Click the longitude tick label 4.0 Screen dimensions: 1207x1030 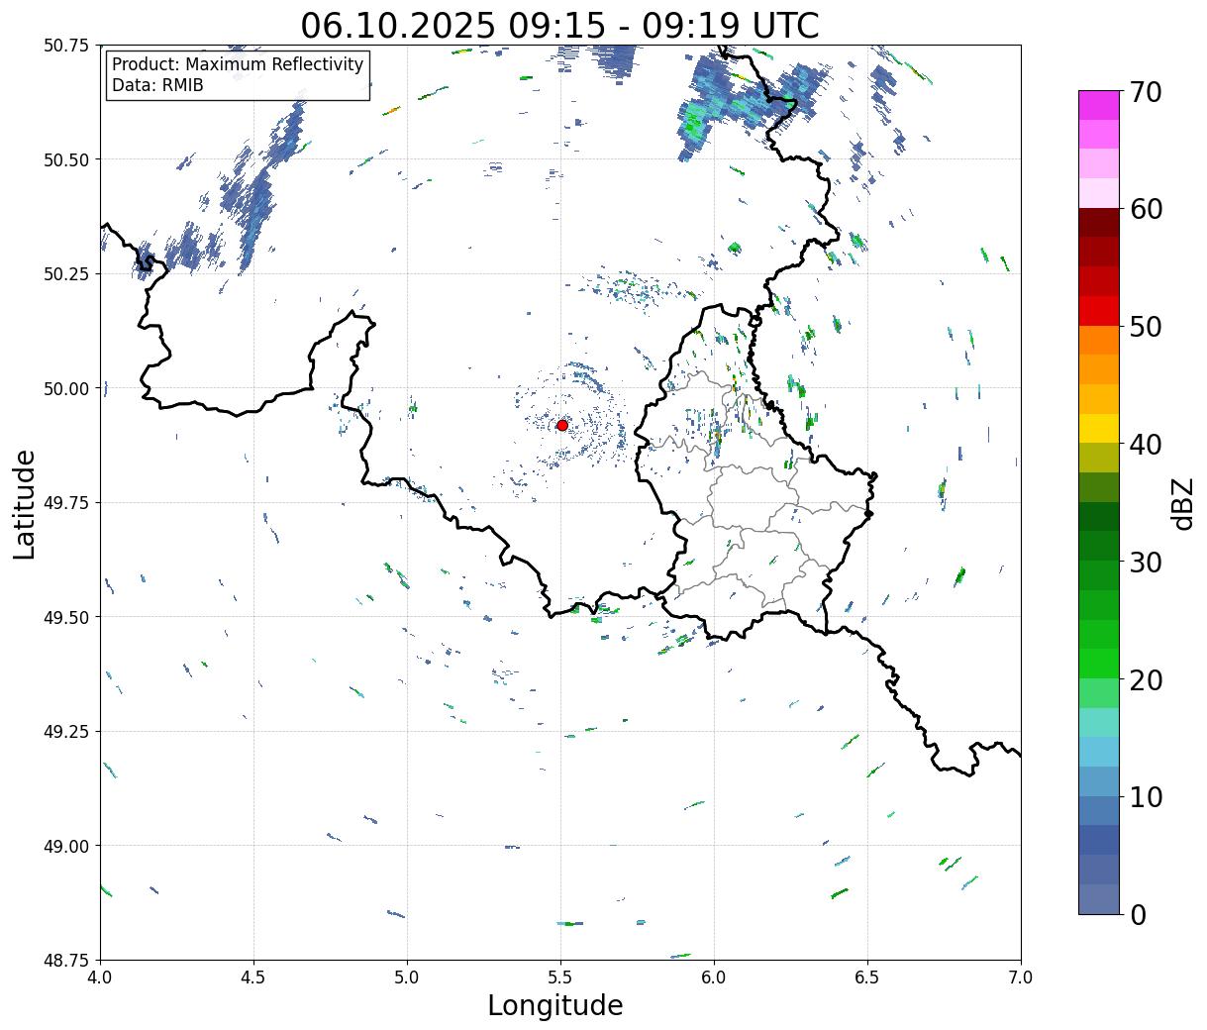pos(100,978)
